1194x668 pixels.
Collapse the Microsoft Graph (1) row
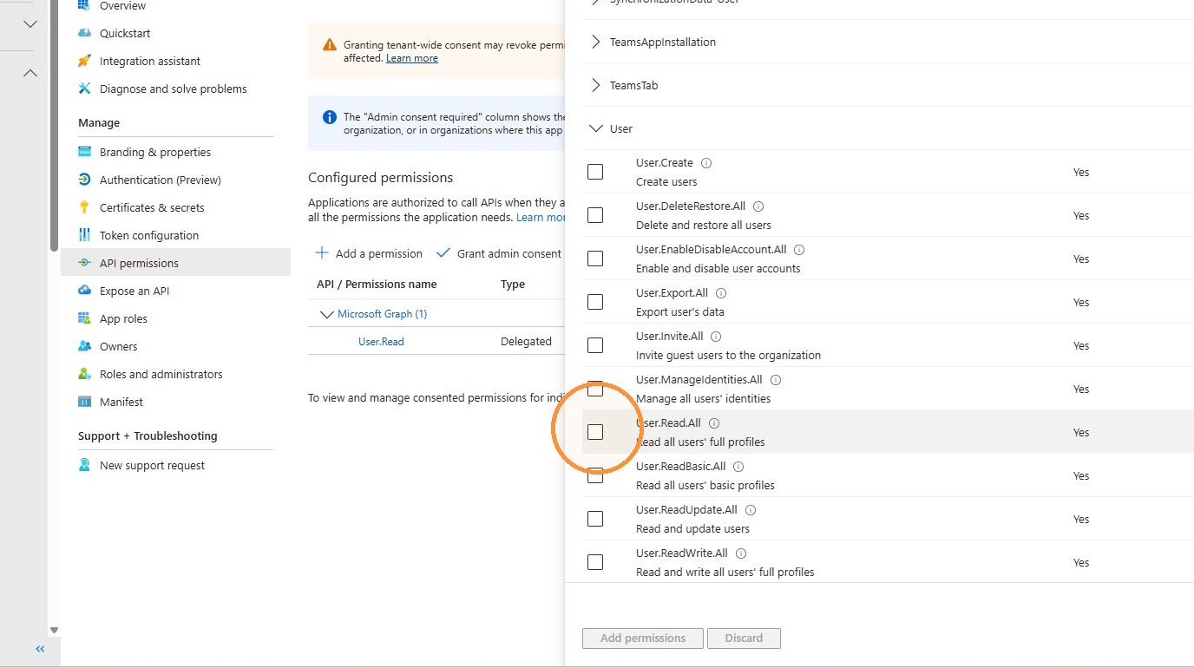point(327,314)
